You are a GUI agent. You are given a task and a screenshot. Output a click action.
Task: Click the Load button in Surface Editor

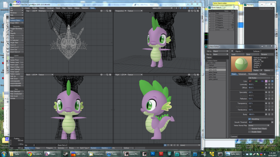click(x=238, y=54)
